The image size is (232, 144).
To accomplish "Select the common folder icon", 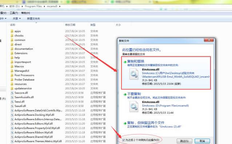I will pos(12,40).
